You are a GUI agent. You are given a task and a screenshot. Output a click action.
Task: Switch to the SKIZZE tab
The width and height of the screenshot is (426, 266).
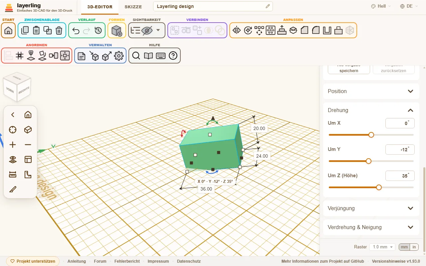tap(133, 7)
